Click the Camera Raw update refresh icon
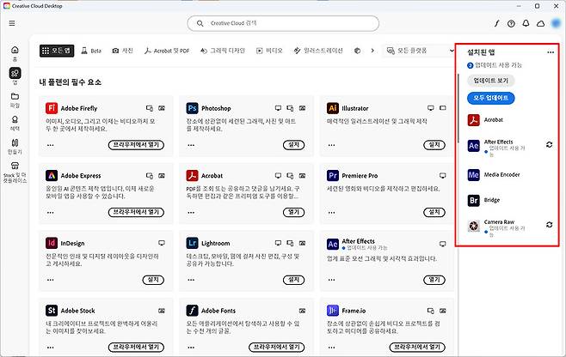 pos(550,225)
